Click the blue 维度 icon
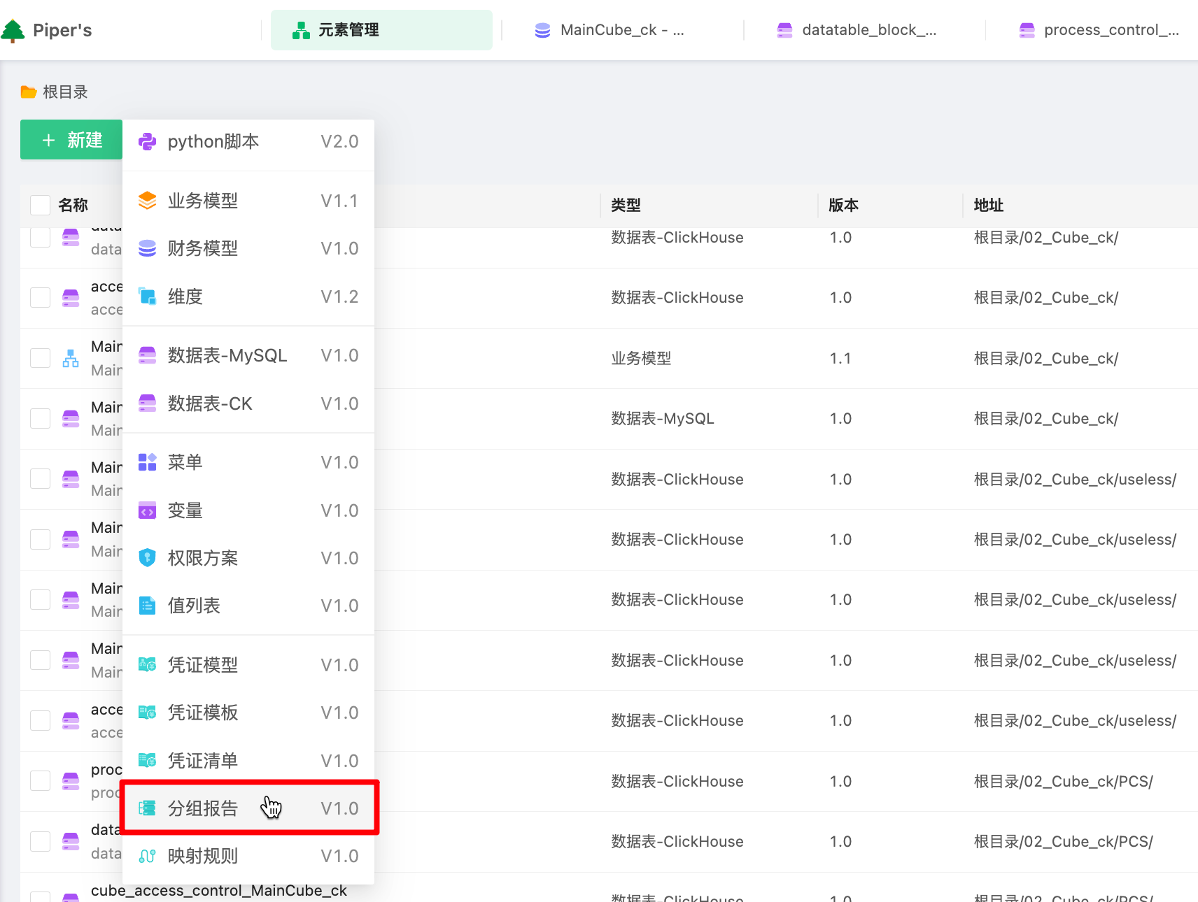 point(147,296)
